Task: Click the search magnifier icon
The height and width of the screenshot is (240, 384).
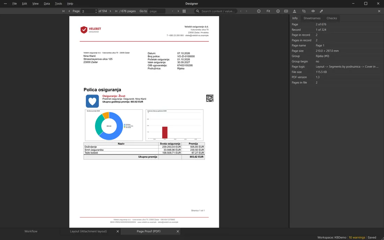Action: pyautogui.click(x=198, y=11)
